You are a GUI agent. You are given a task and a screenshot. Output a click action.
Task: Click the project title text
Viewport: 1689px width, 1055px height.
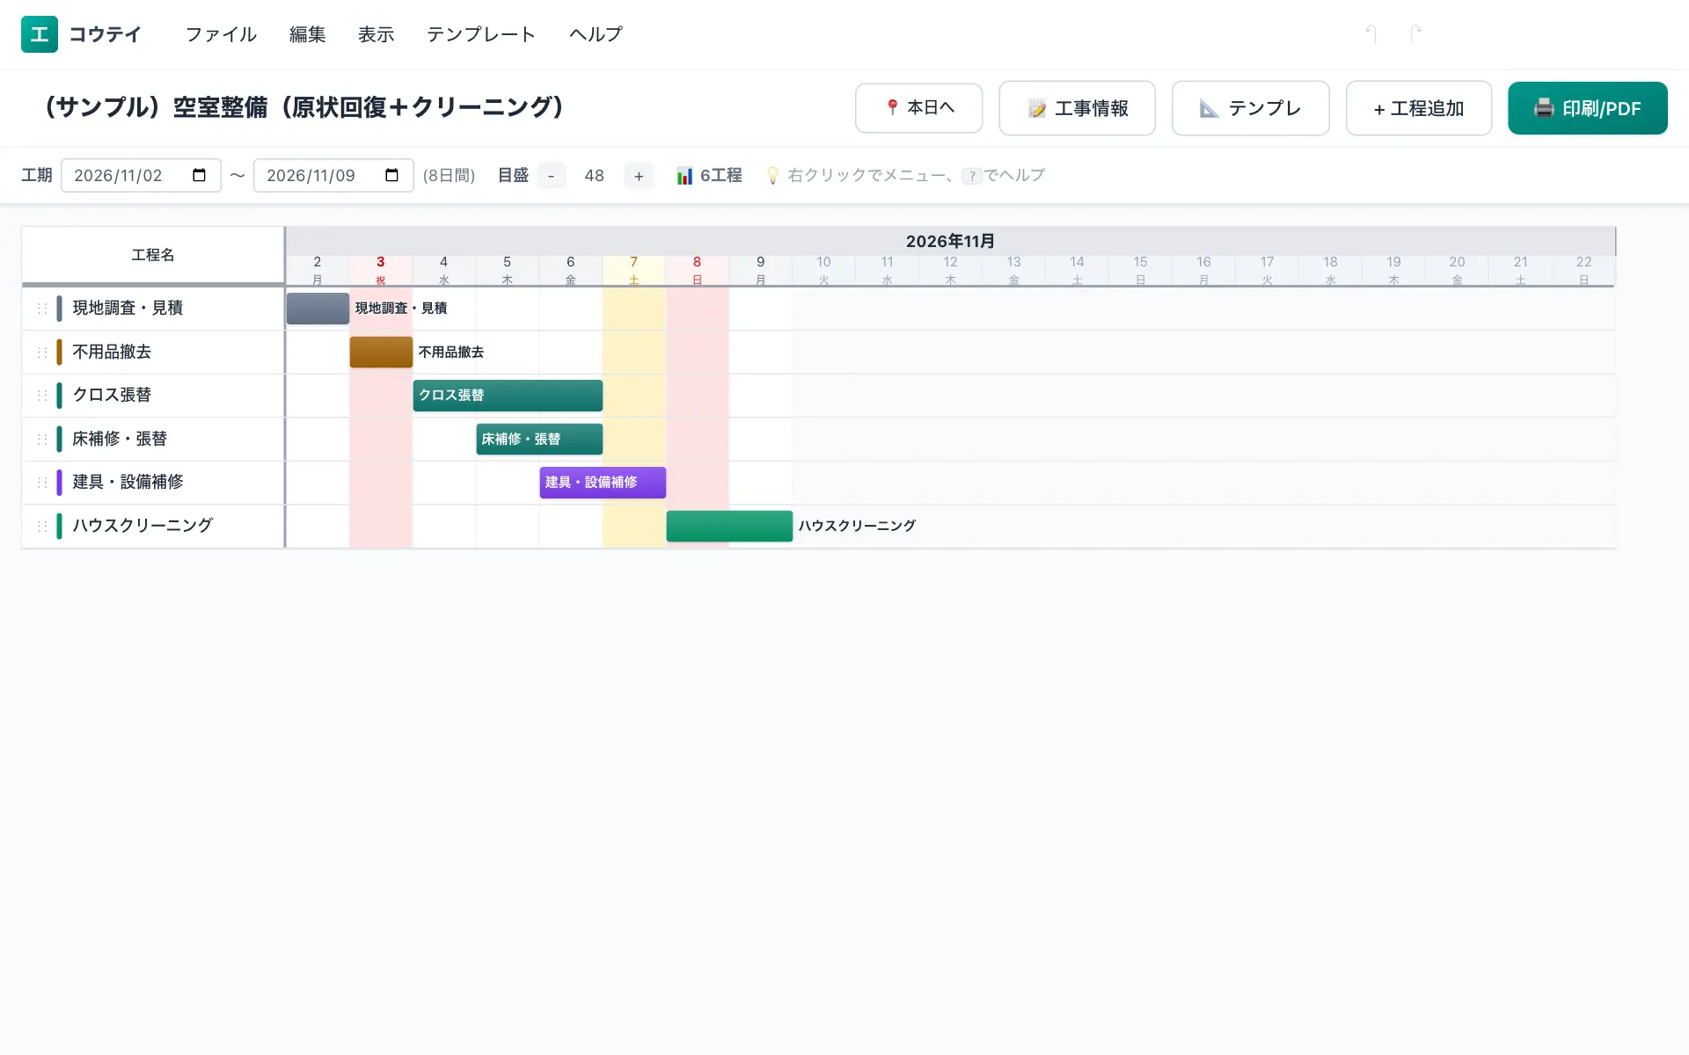(303, 107)
